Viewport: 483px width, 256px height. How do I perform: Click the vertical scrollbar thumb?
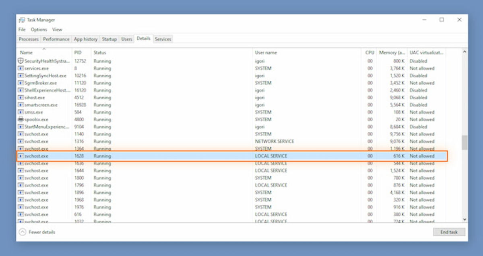(464, 142)
